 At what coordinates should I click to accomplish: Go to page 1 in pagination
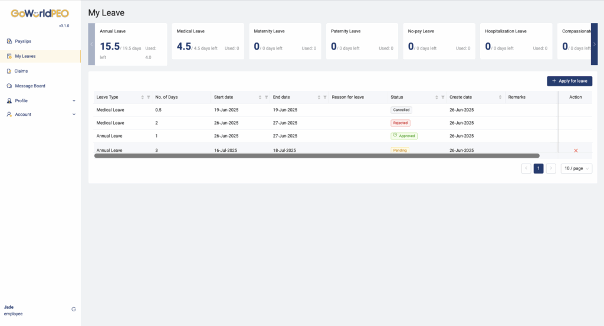(539, 168)
